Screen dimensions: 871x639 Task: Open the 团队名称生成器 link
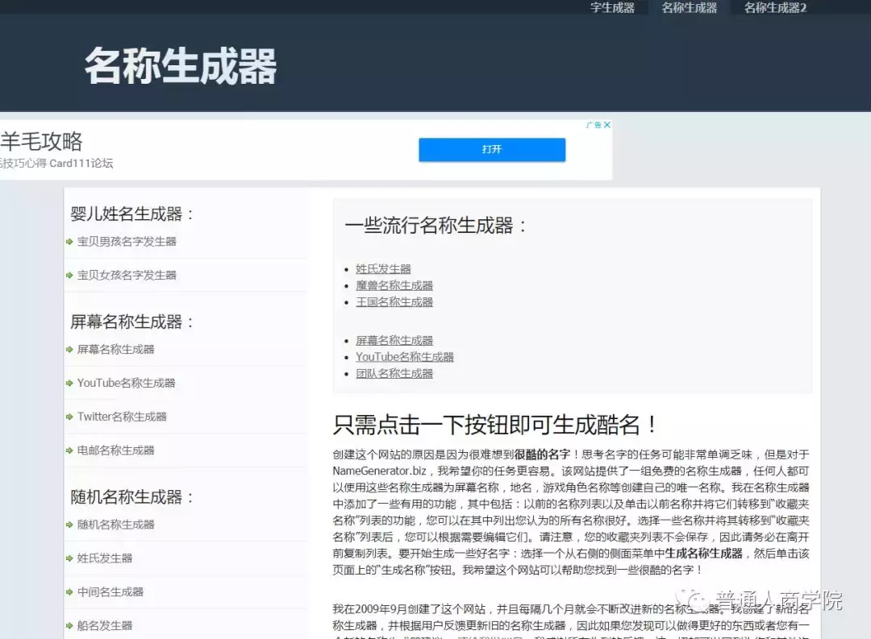[393, 373]
